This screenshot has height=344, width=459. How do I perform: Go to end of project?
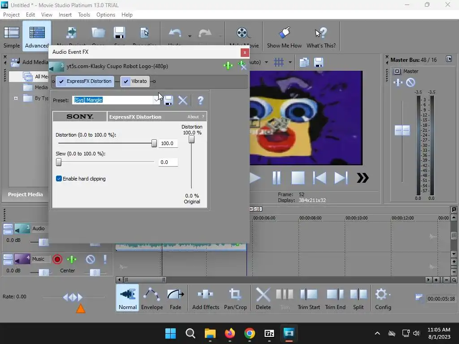(341, 178)
